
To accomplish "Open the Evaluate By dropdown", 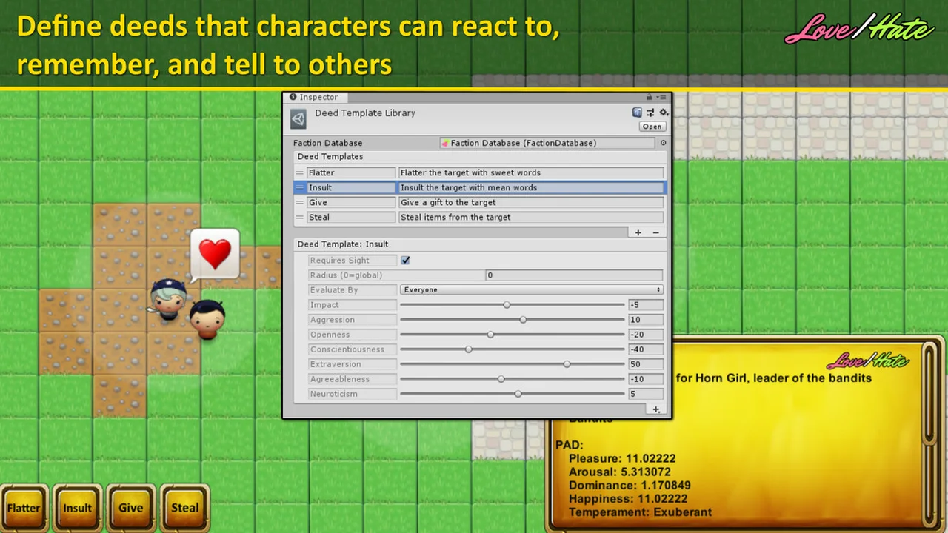I will (531, 290).
